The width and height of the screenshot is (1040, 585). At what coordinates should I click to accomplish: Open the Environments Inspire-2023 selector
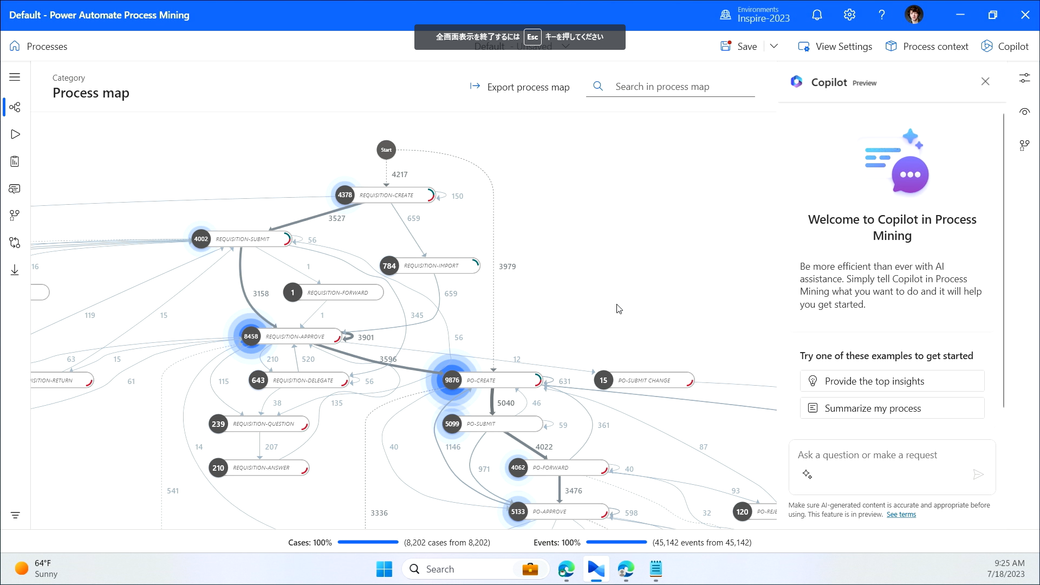[x=755, y=15]
